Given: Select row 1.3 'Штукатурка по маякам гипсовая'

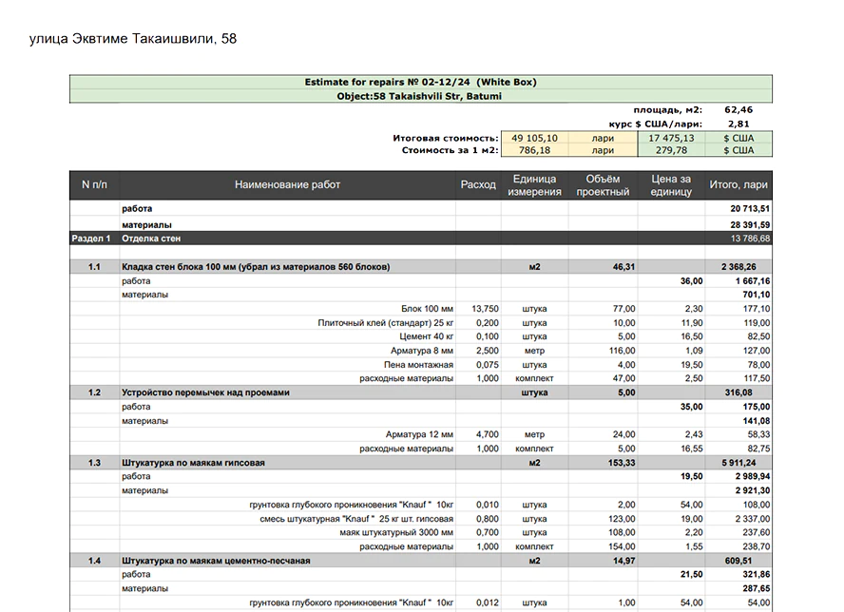Looking at the screenshot, I should tap(193, 463).
